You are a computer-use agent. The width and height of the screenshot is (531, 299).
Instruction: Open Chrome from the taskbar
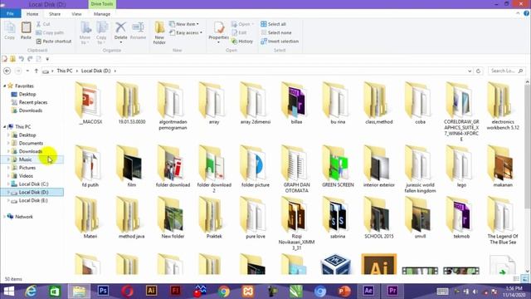[x=223, y=291]
